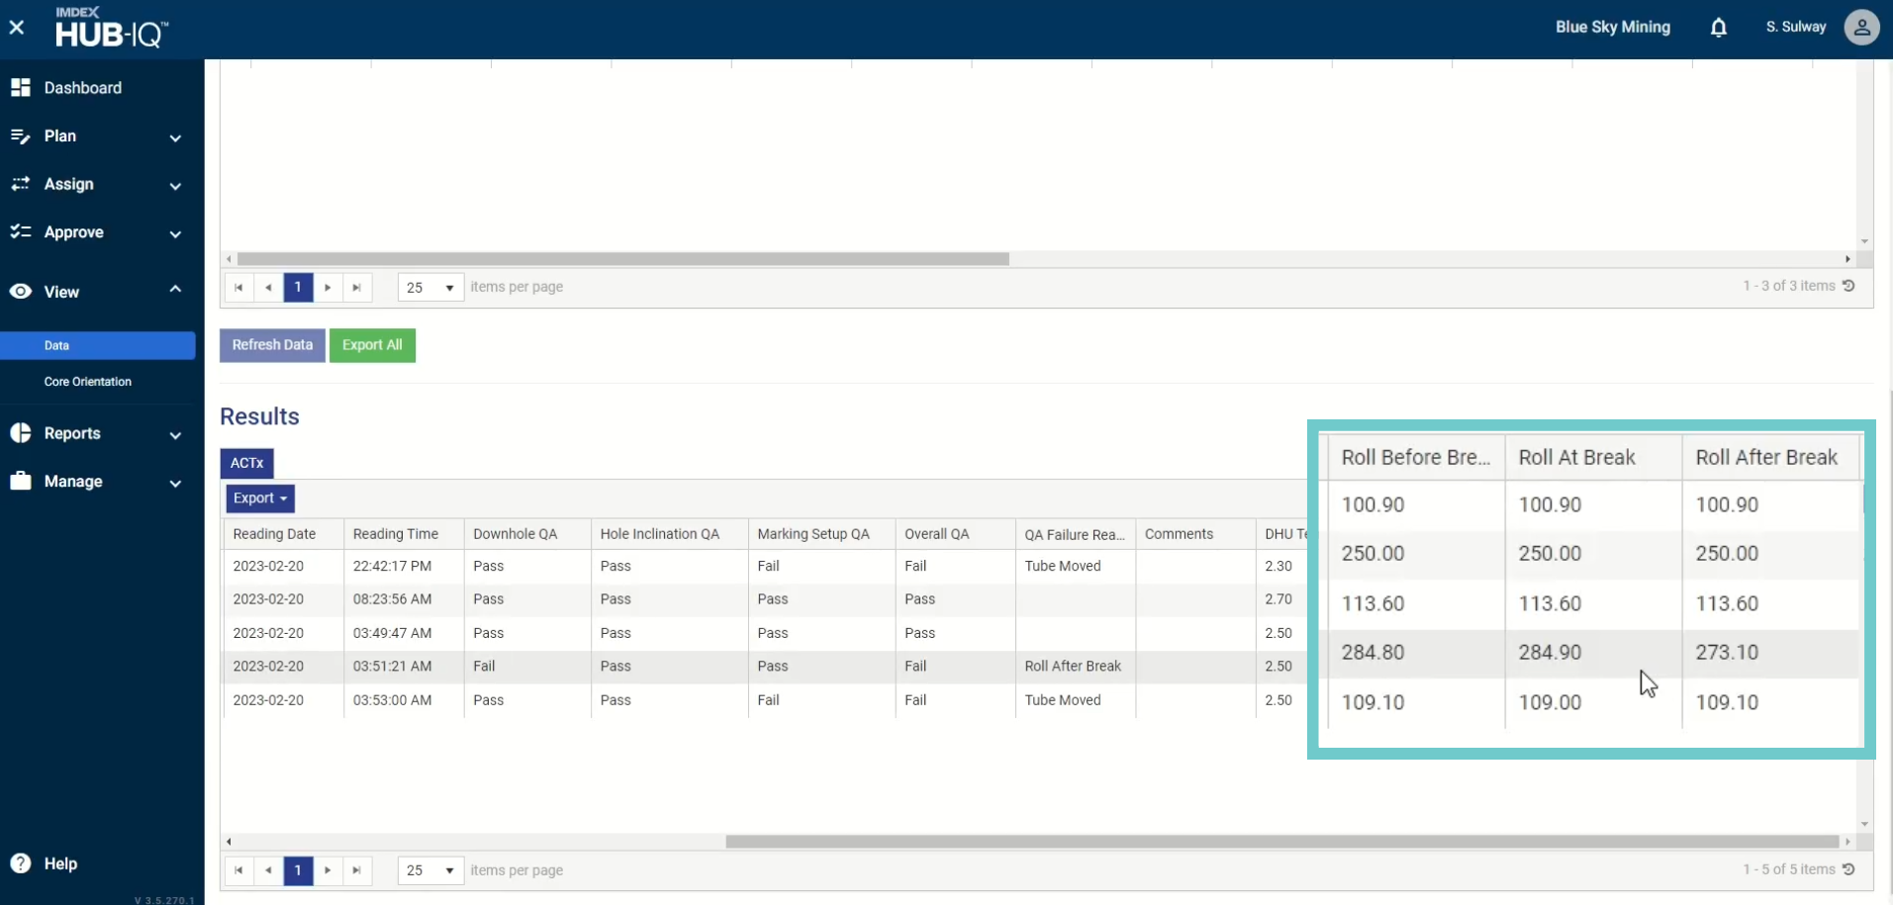1893x905 pixels.
Task: Go to first page in upper pager
Action: (x=238, y=287)
